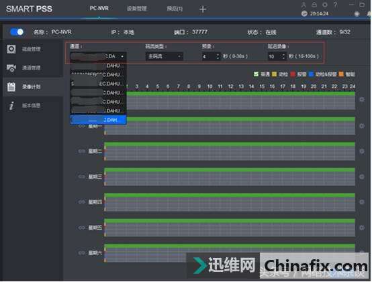Click green record bar for 星期三
Screen dimensions: 372x282
pyautogui.click(x=230, y=170)
